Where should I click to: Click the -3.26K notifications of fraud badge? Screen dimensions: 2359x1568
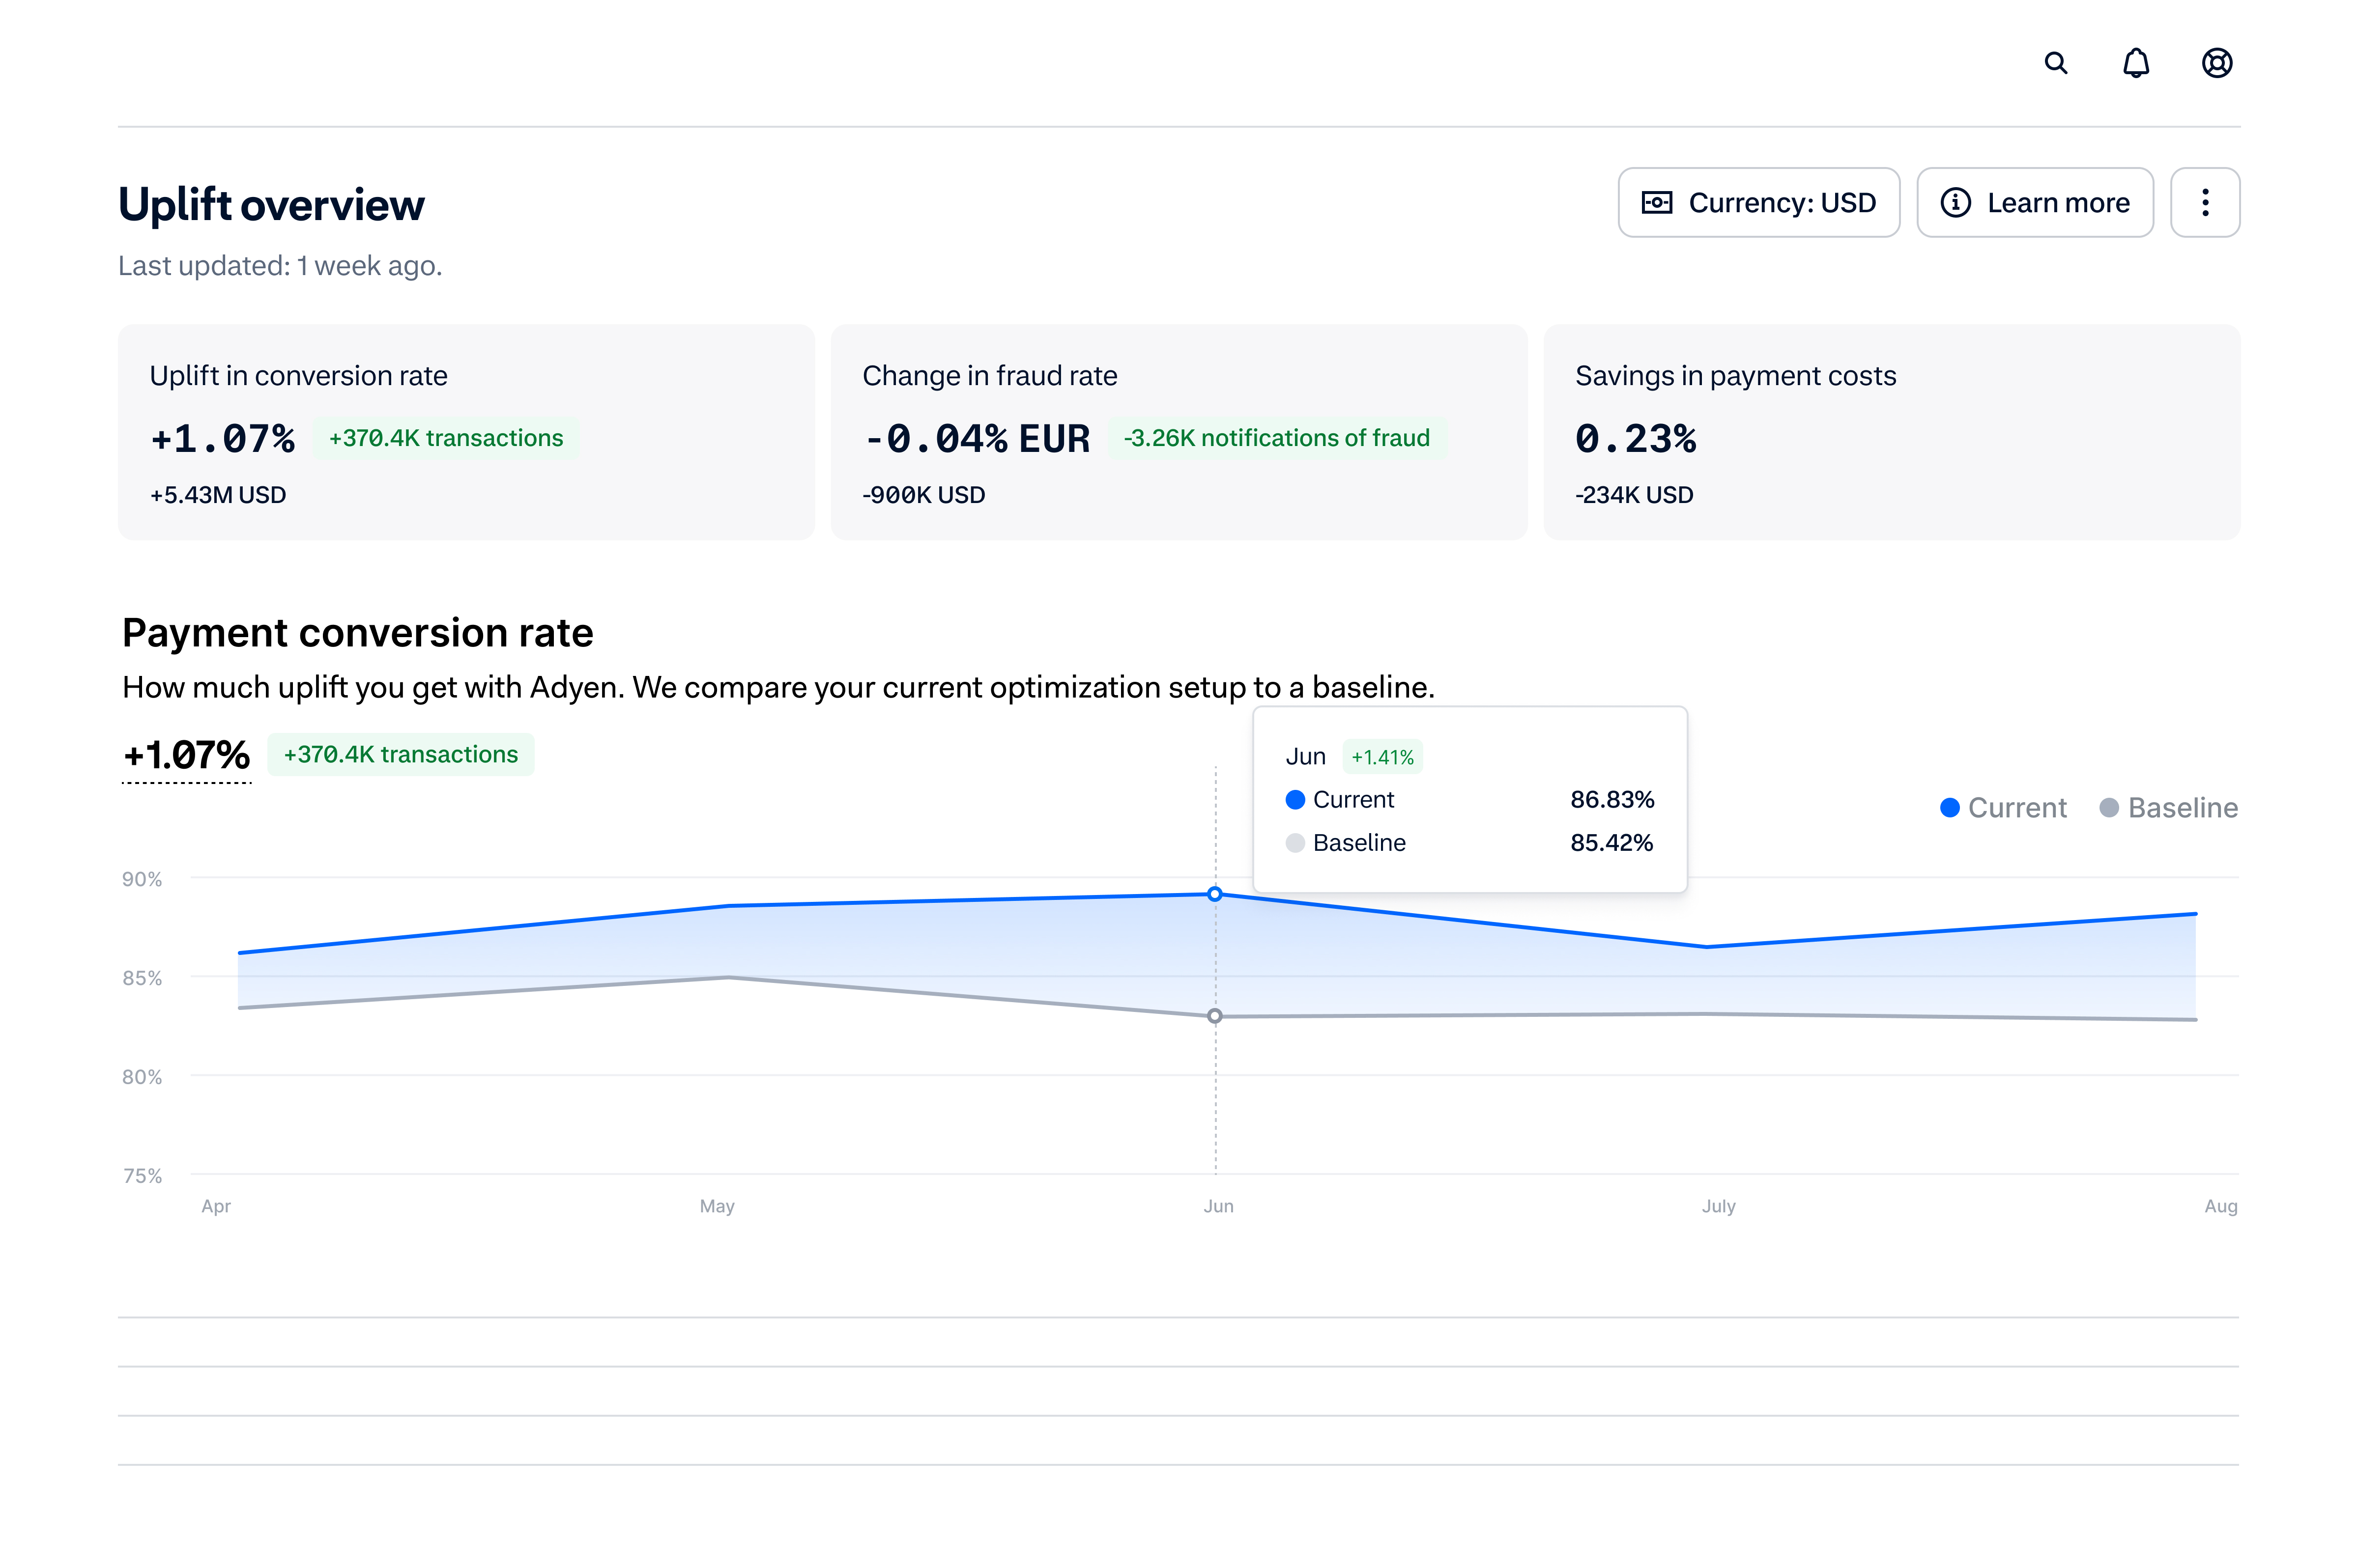tap(1275, 438)
